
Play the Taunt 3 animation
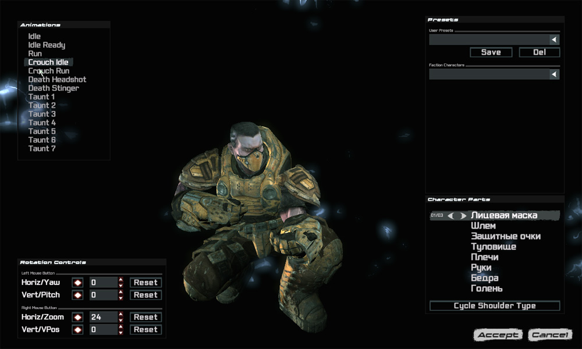(42, 114)
